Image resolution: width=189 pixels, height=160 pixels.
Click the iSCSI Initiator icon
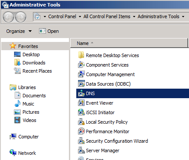tap(81, 112)
